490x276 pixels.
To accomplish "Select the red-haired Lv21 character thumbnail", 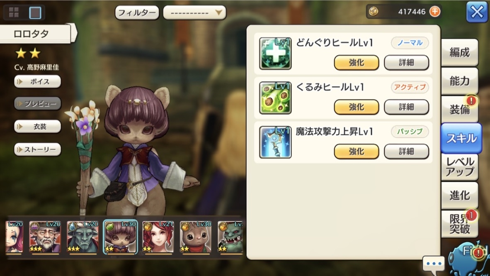I will 158,237.
